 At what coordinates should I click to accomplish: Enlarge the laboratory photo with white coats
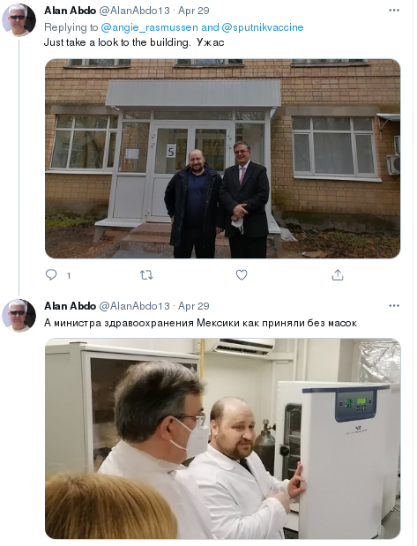[x=223, y=438]
